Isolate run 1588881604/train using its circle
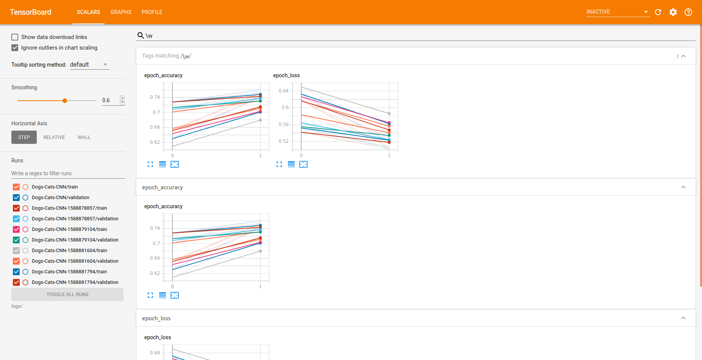The height and width of the screenshot is (360, 702). [x=25, y=251]
